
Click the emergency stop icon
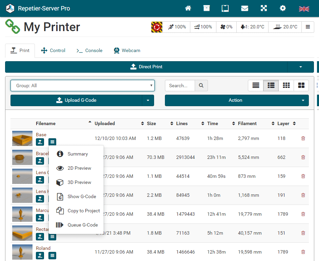tap(157, 27)
